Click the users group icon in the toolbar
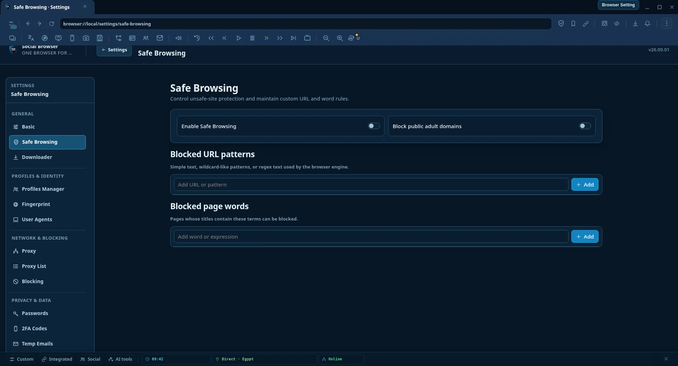Image resolution: width=678 pixels, height=366 pixels. pos(146,38)
